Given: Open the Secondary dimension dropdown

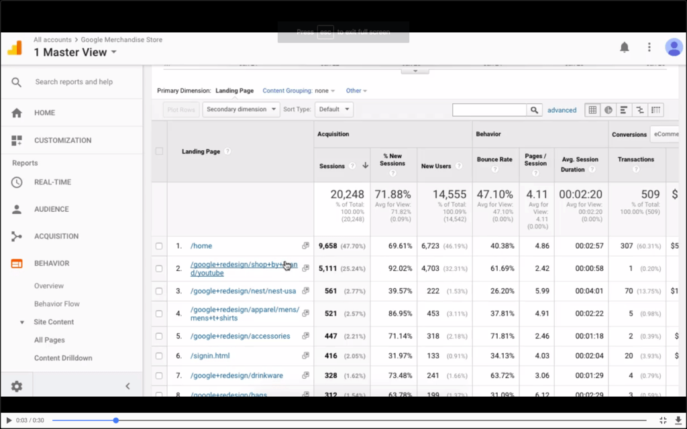Looking at the screenshot, I should (241, 109).
